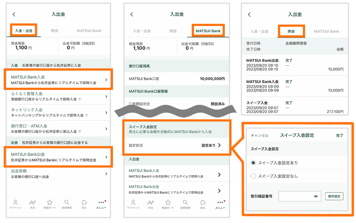This screenshot has width=356, height=223.
Task: Open 銀行窓口・ATM入金 row chevron
Action: point(106,129)
